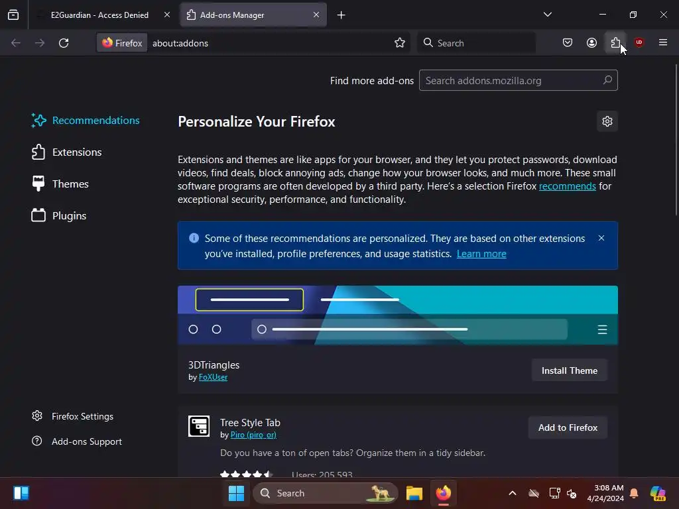Click the 3DTriangles theme name
The height and width of the screenshot is (509, 679).
[x=214, y=365]
